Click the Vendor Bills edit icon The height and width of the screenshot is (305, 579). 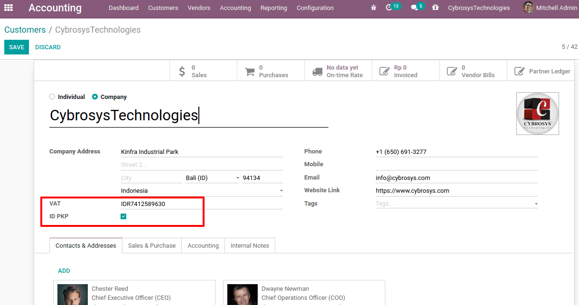(452, 72)
